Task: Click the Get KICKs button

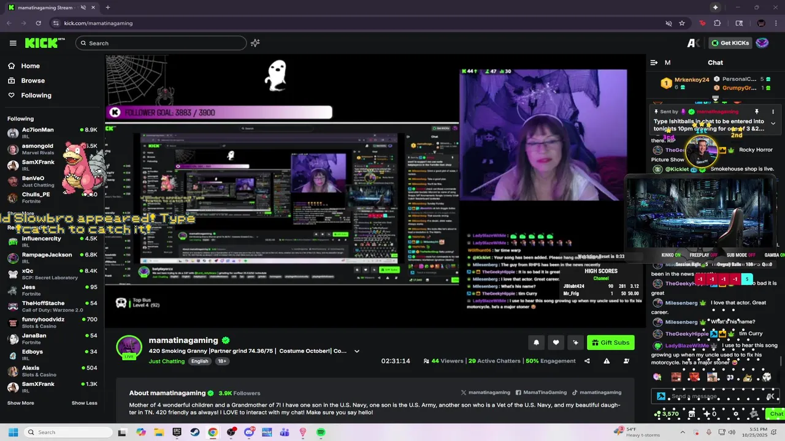Action: click(x=730, y=43)
